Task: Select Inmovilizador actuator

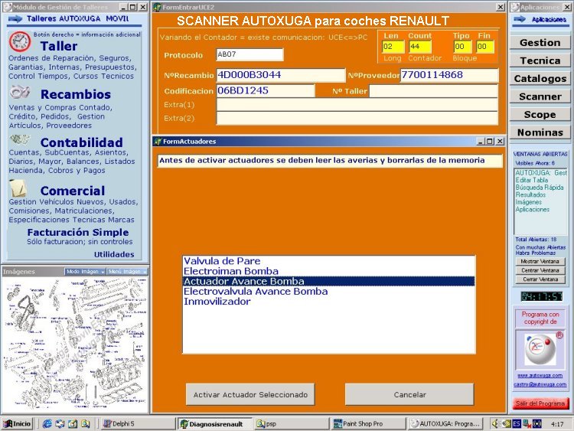Action: pyautogui.click(x=328, y=302)
